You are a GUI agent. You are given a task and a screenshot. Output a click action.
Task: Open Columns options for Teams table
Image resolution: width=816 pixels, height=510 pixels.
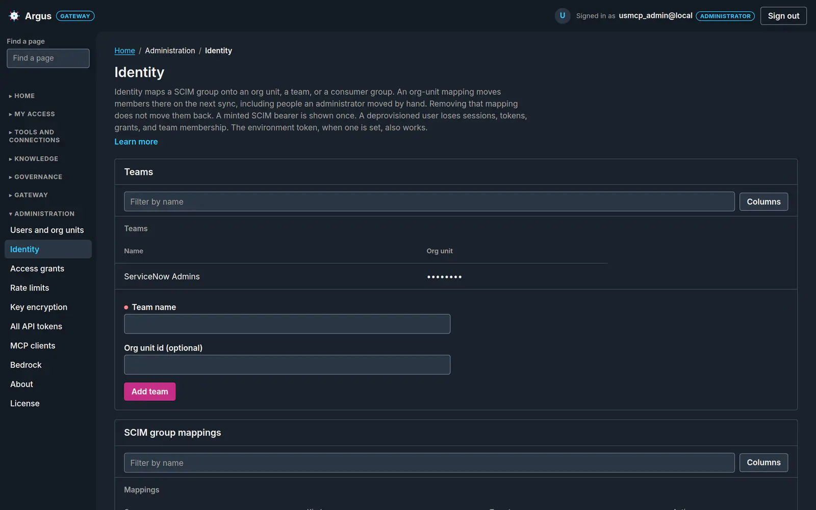(x=763, y=201)
